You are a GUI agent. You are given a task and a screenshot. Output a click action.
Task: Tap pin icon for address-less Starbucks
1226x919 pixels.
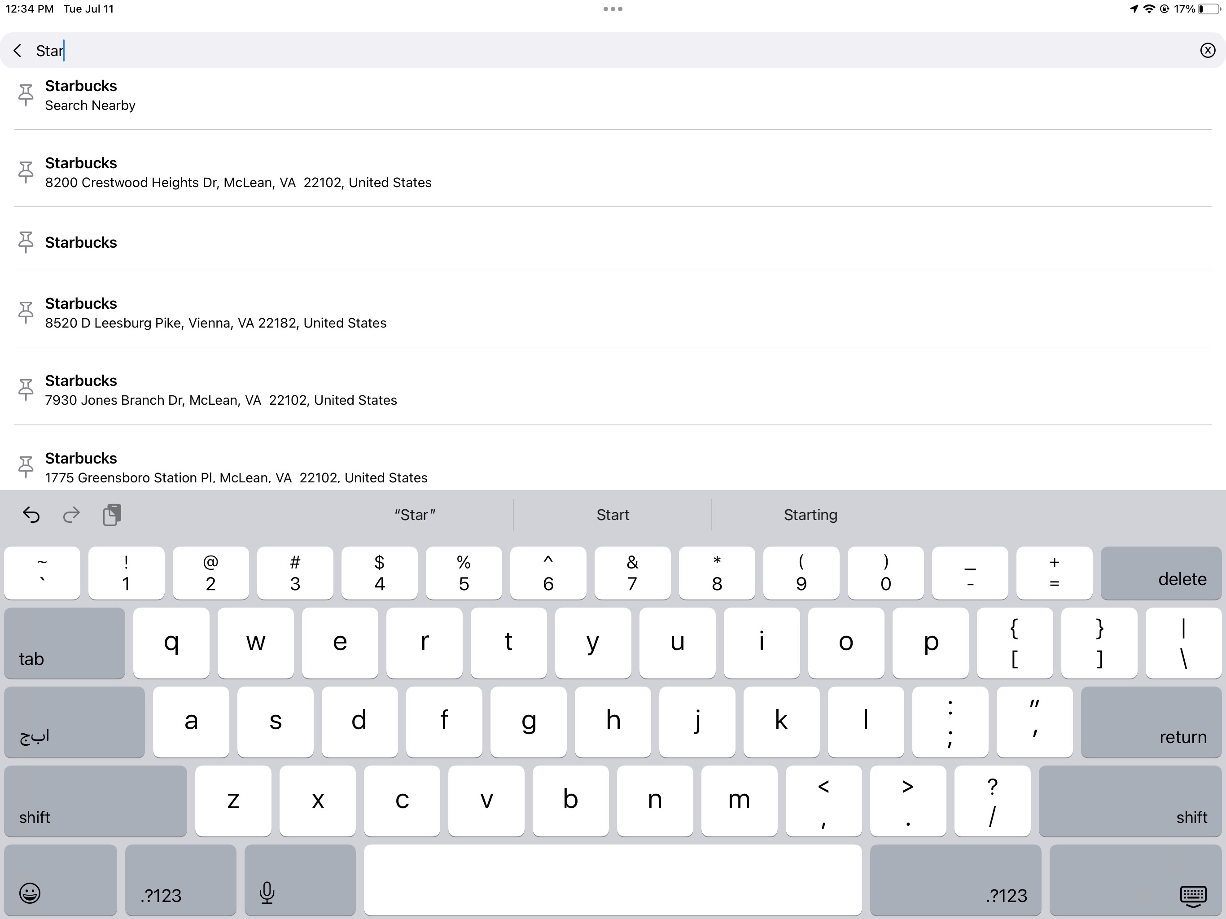click(26, 242)
